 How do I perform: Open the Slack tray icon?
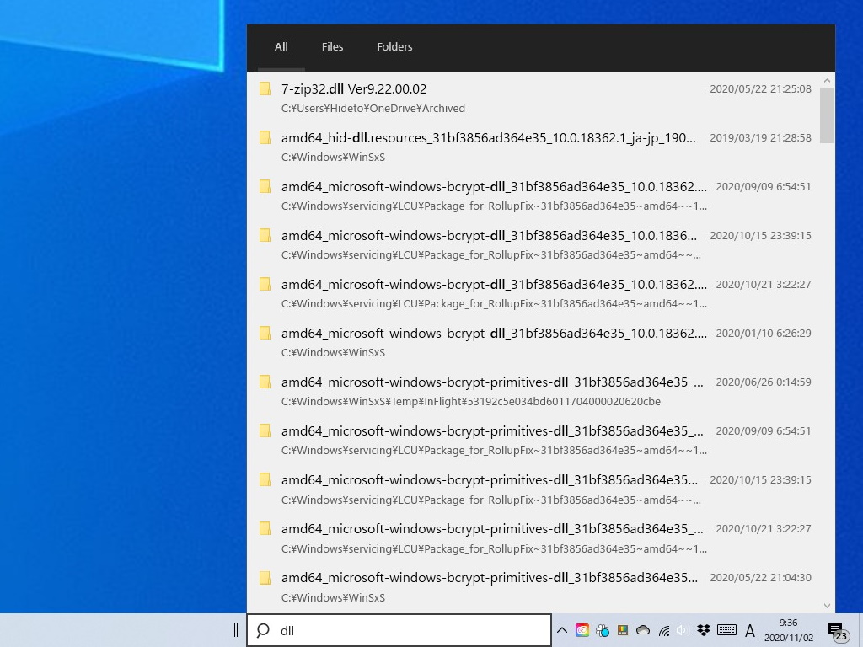point(603,630)
